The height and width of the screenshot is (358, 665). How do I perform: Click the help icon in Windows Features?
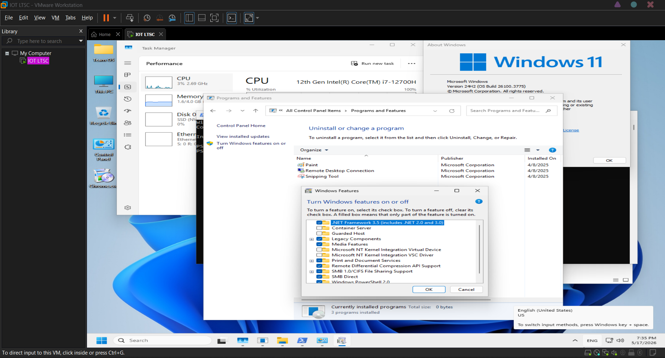[x=479, y=202]
